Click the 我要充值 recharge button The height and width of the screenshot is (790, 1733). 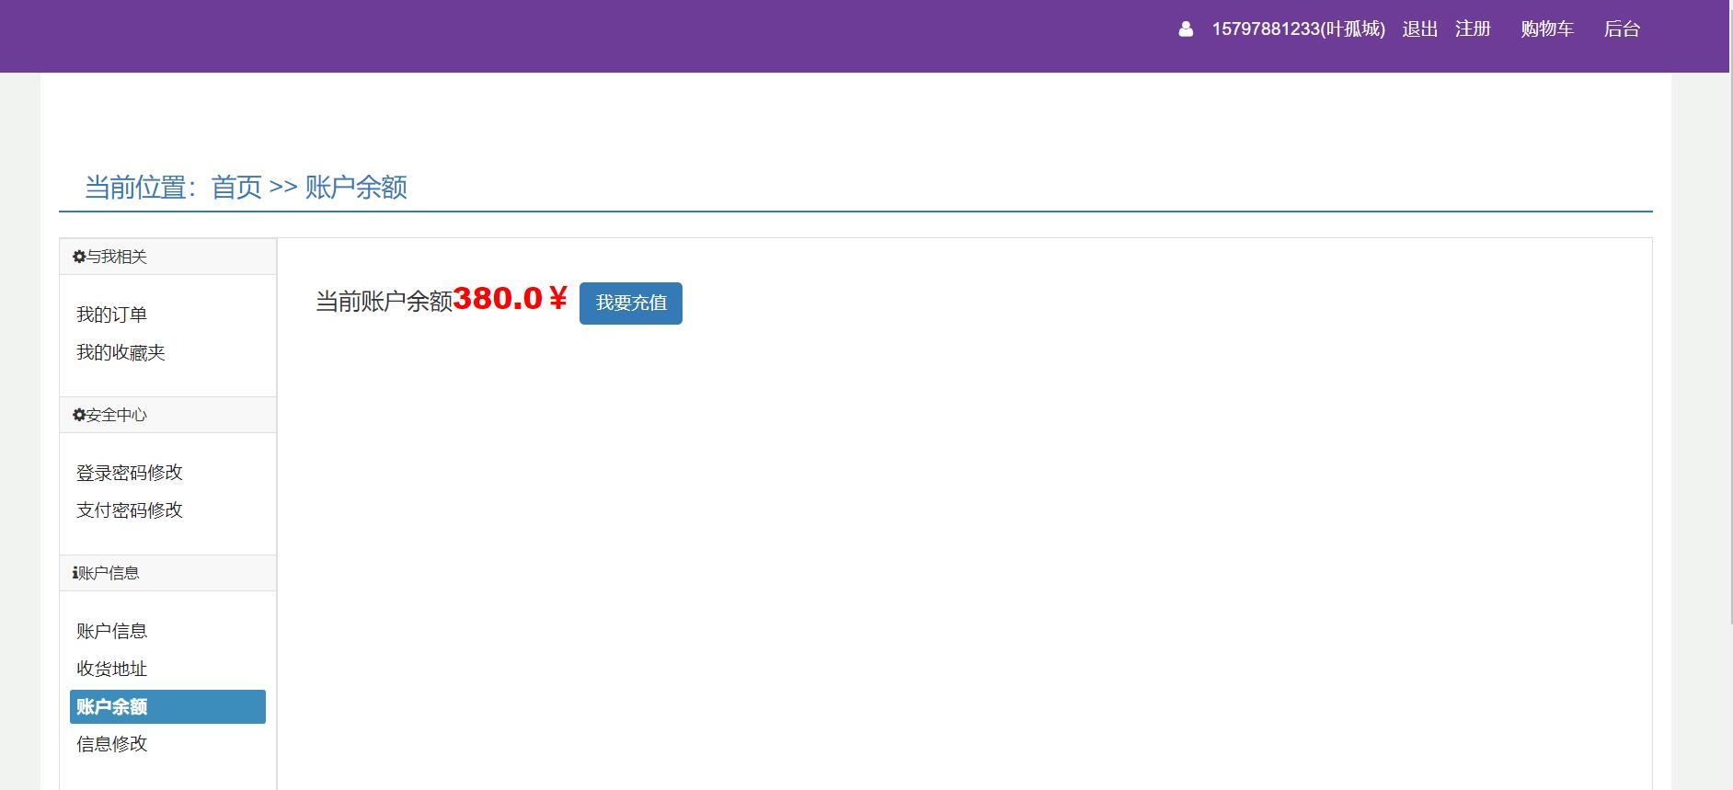(631, 303)
